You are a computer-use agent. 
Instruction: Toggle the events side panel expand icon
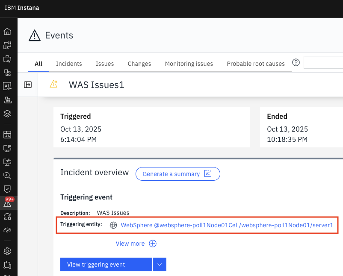click(x=28, y=85)
